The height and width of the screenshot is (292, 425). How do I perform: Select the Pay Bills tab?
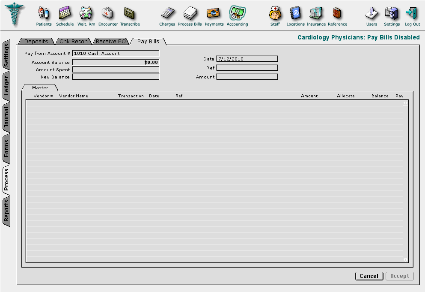click(x=148, y=41)
